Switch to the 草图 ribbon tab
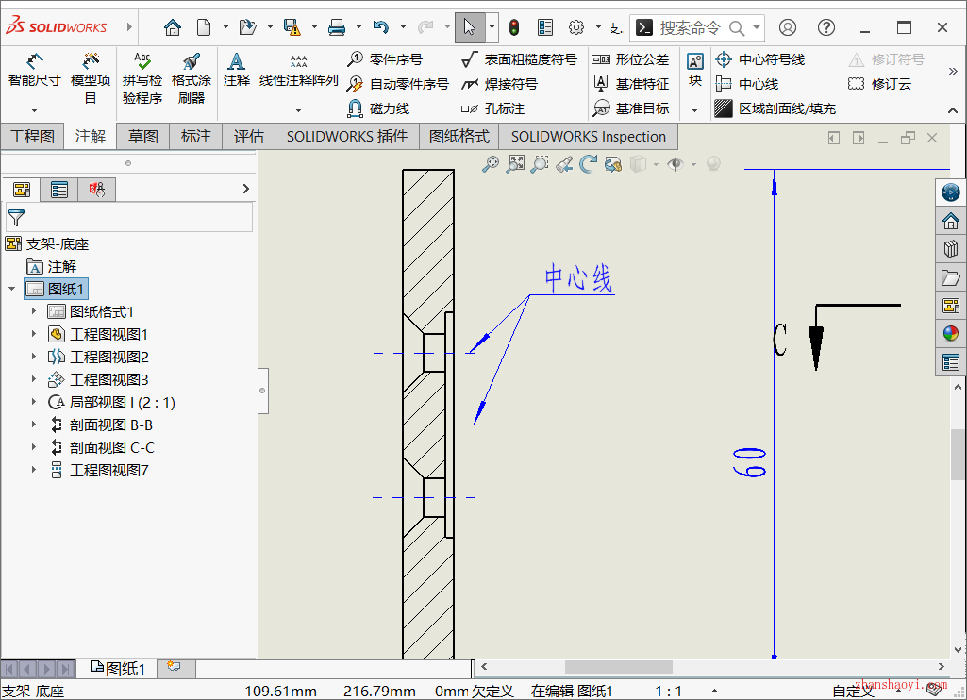The height and width of the screenshot is (700, 967). 142,136
